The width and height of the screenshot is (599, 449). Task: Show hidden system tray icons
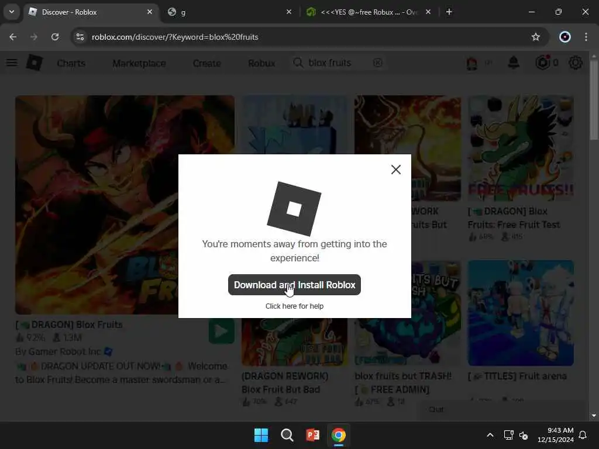point(490,435)
